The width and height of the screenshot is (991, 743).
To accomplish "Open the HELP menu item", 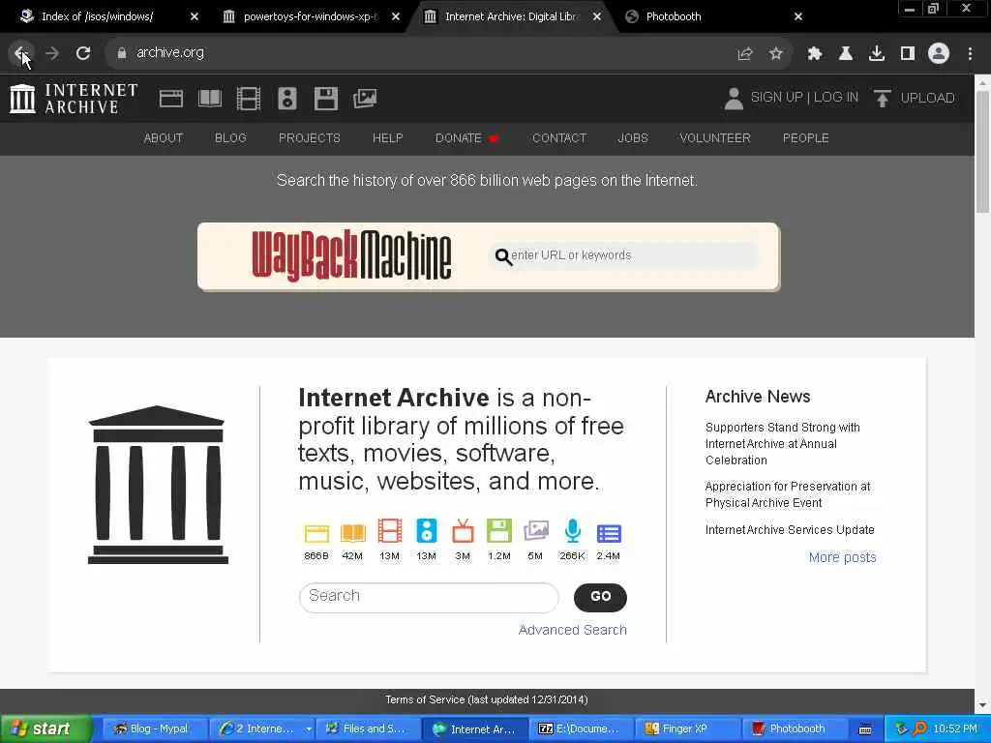I will pos(387,138).
